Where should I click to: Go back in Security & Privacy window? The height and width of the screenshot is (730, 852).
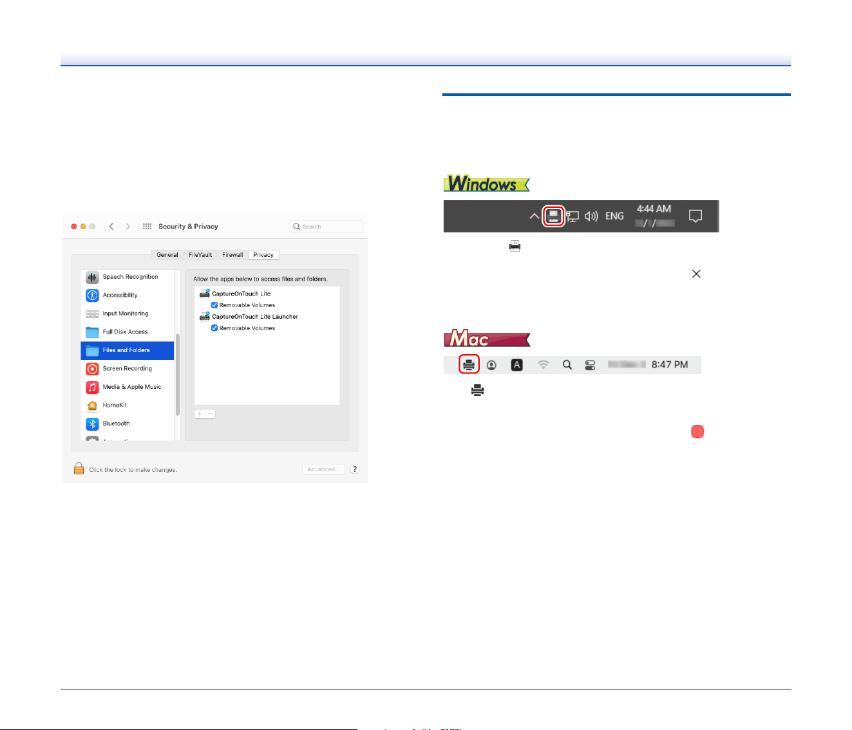point(111,227)
